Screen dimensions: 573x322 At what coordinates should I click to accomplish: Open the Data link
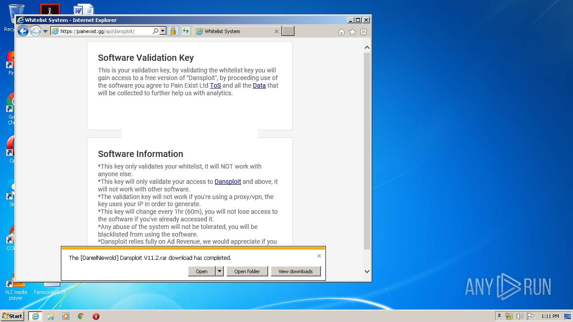(x=259, y=85)
